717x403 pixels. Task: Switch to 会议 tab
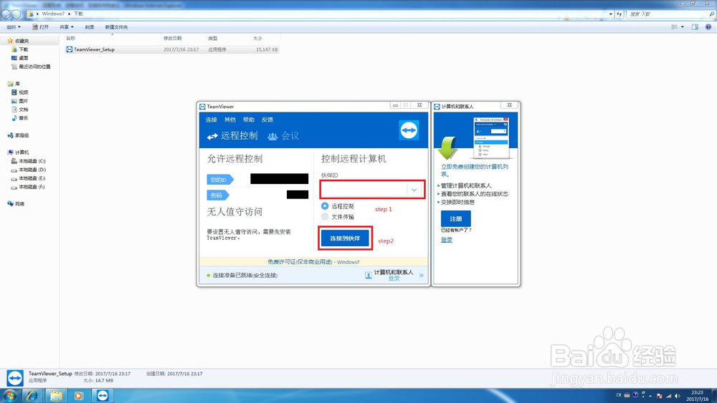[x=283, y=136]
